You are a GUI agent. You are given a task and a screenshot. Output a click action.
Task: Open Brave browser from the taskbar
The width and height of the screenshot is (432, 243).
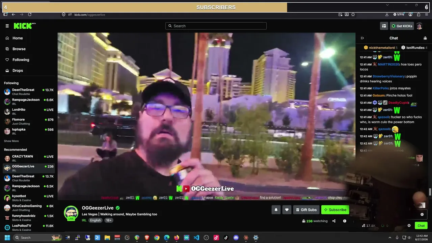click(147, 238)
